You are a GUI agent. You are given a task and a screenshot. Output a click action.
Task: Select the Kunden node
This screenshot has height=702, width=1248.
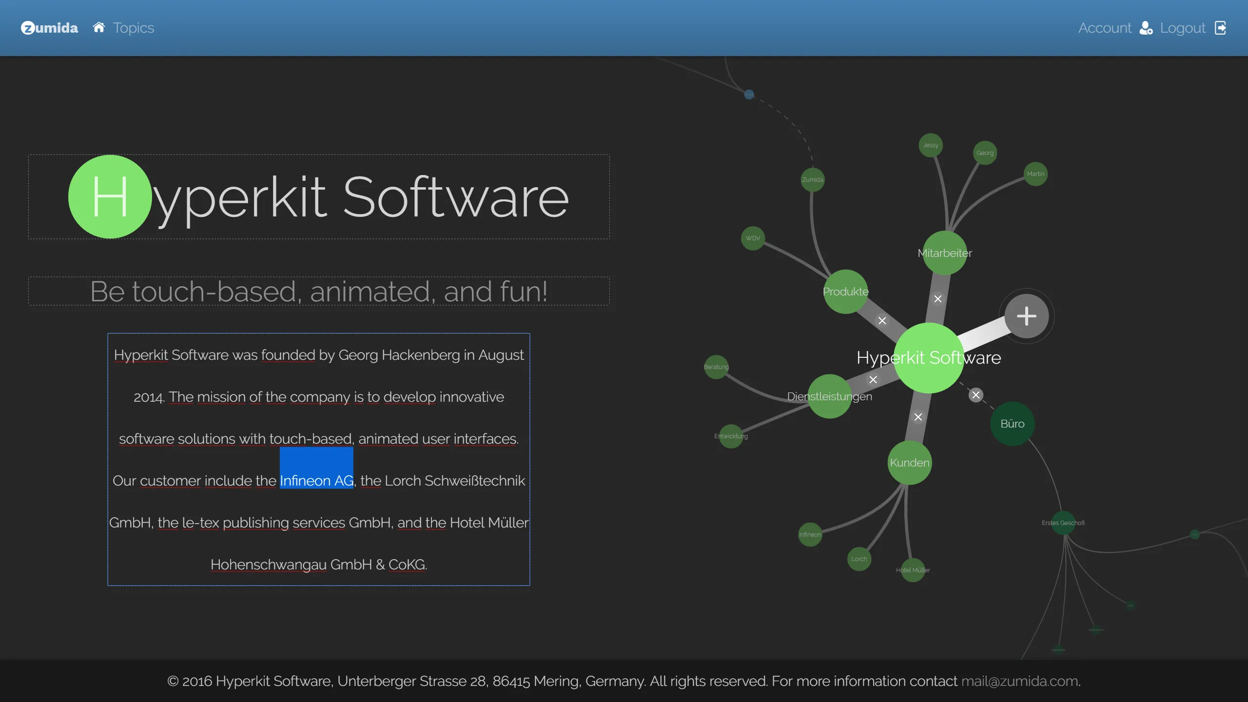point(910,463)
